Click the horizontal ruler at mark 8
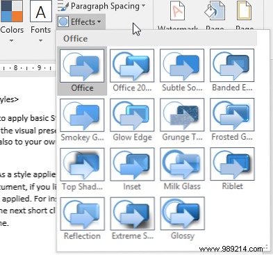This screenshot has height=255, width=273. [x=15, y=68]
